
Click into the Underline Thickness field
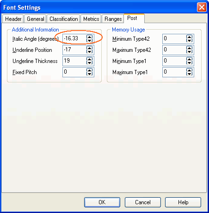74,61
